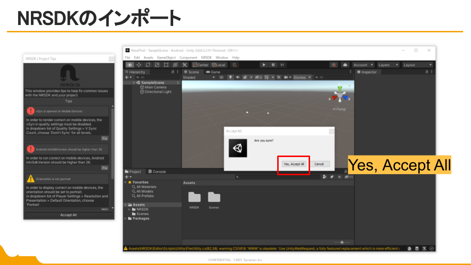Click the activity progress check icon

(x=432, y=248)
